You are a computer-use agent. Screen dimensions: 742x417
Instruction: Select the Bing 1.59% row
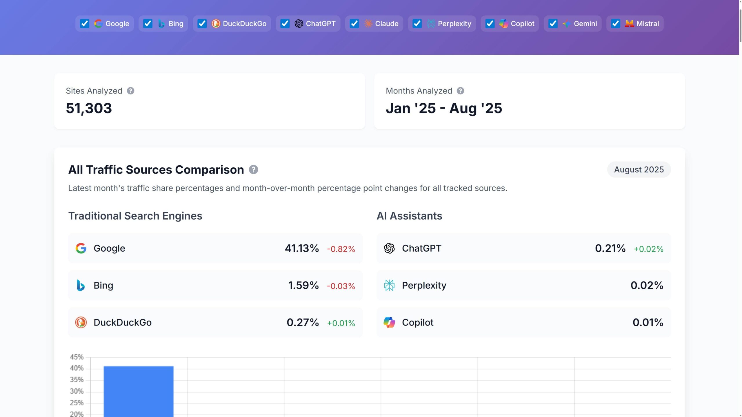coord(215,286)
